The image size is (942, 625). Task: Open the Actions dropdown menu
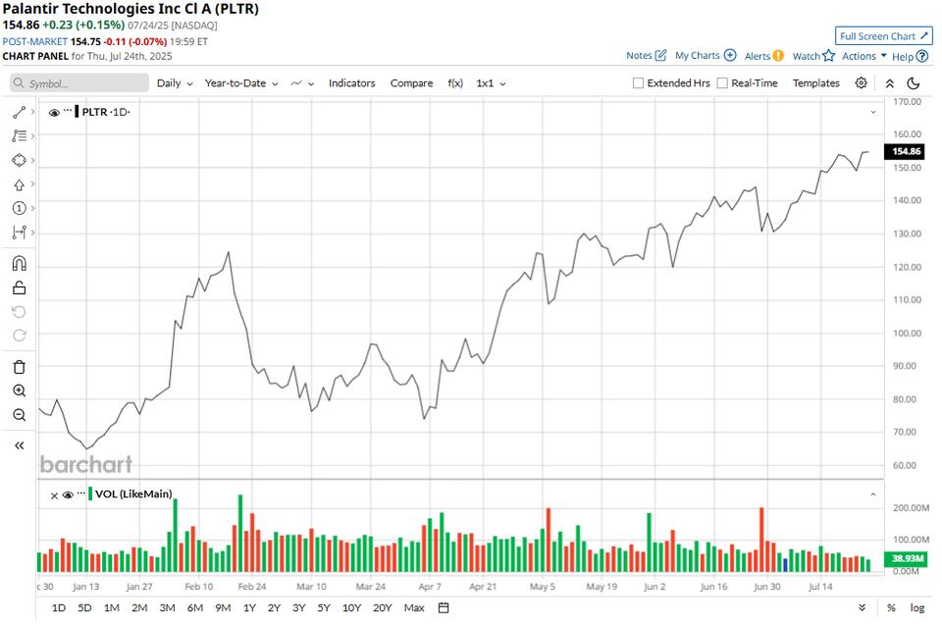pos(863,56)
